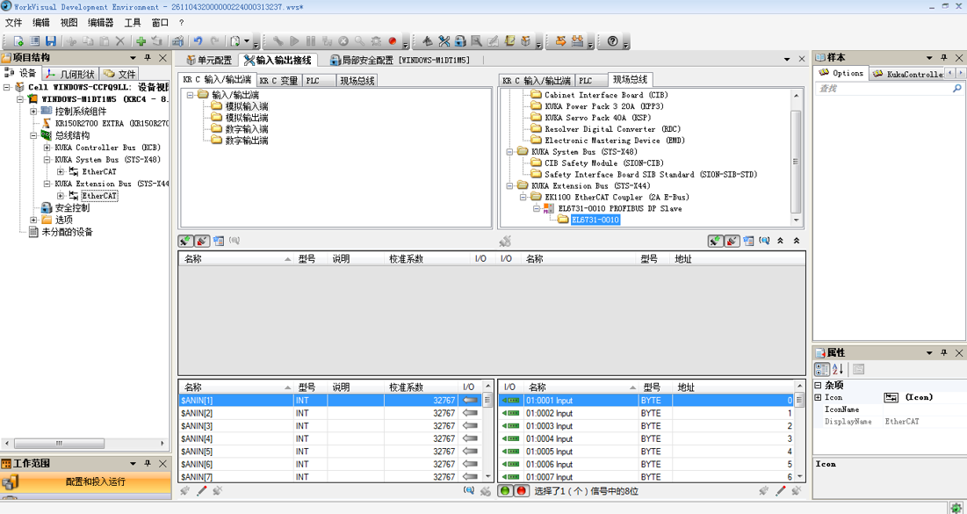Click the project tree horizontal scrollbar
This screenshot has height=514, width=967.
60,444
